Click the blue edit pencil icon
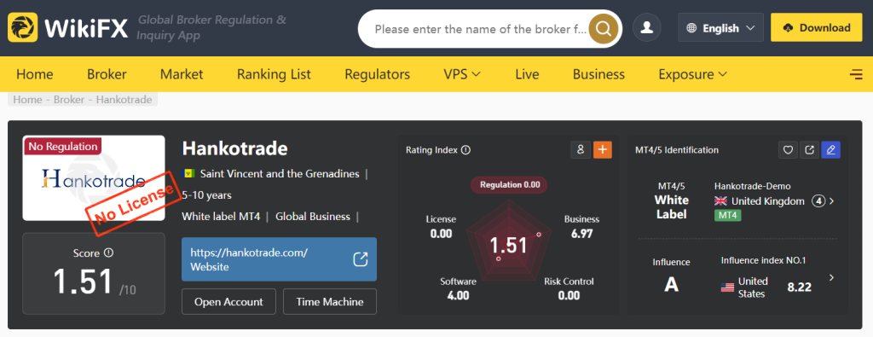The width and height of the screenshot is (873, 337). click(830, 150)
